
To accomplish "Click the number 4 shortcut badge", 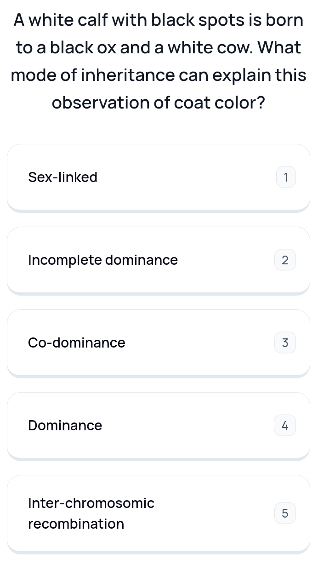I will pyautogui.click(x=285, y=426).
